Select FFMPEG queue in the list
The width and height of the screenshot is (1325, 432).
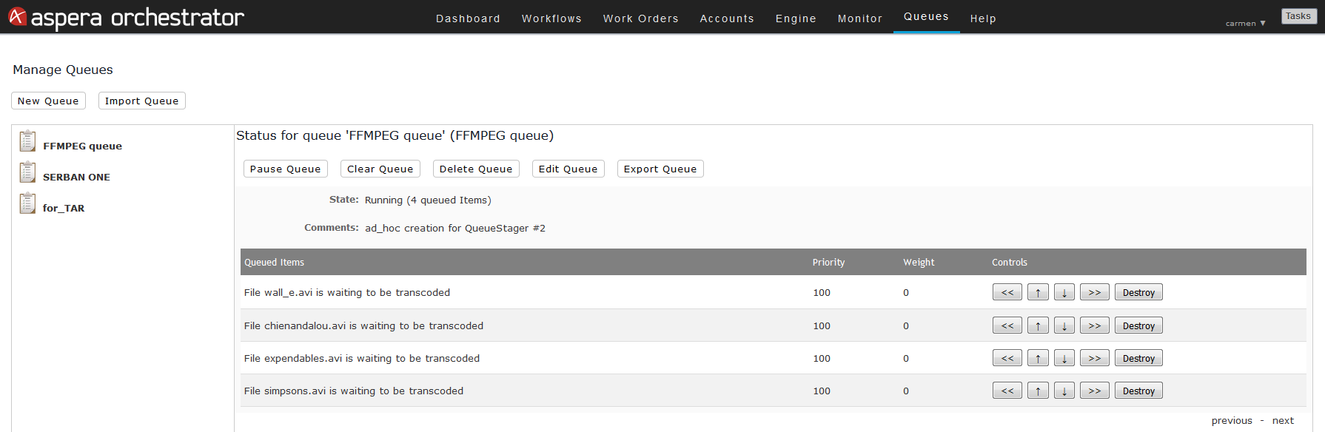click(x=82, y=146)
